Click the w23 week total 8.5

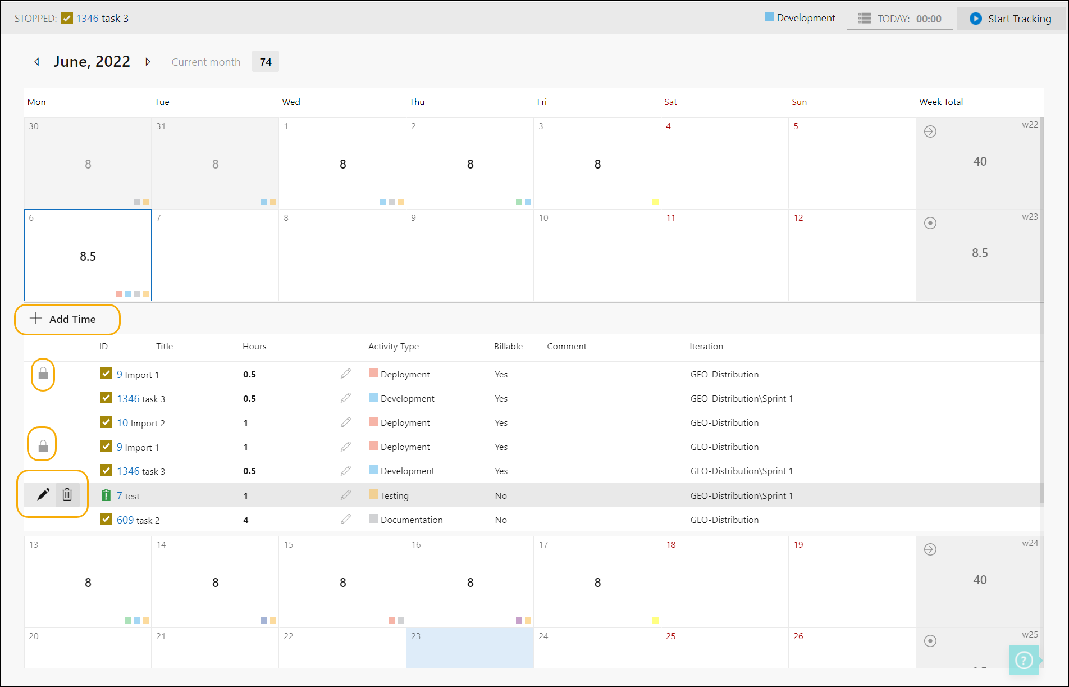[x=980, y=253]
